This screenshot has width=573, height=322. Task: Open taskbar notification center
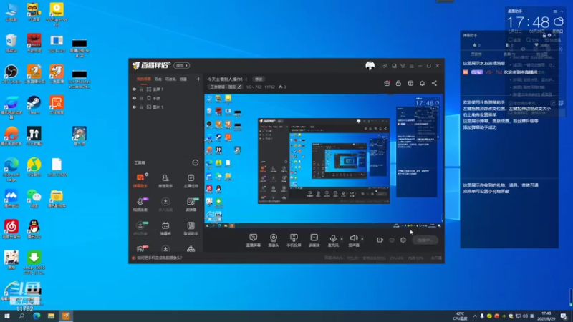pyautogui.click(x=564, y=316)
